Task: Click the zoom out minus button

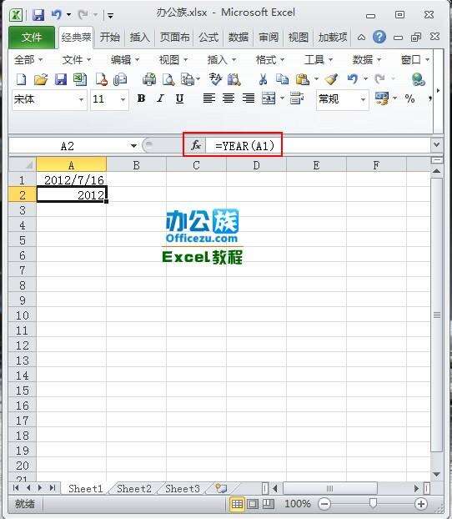Action: [x=324, y=504]
